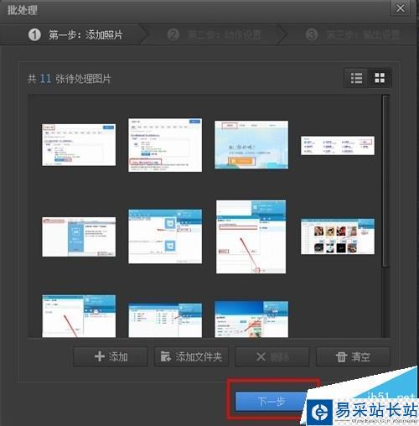
Task: Switch to list view
Action: tap(356, 78)
